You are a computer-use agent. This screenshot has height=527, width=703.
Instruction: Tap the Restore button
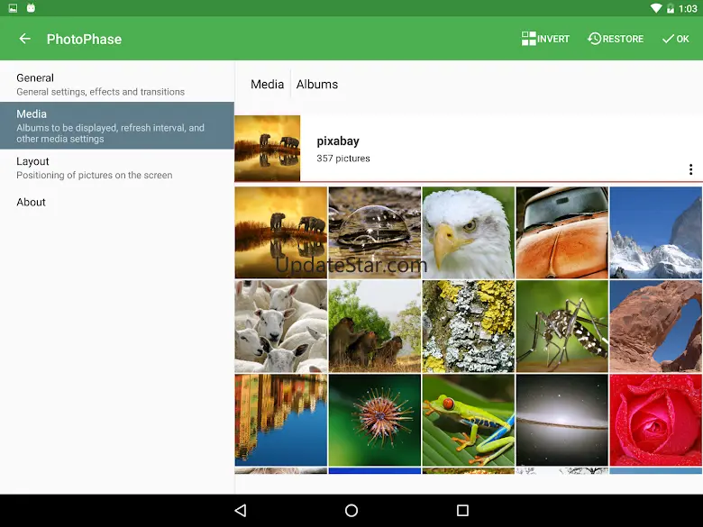(x=615, y=39)
